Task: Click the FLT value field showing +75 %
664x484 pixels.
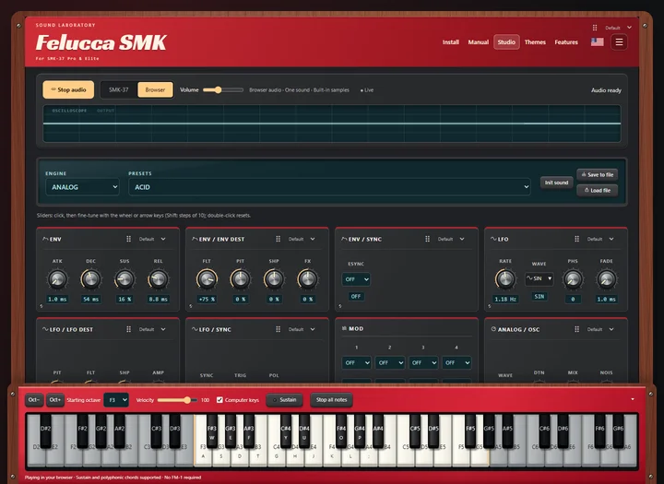Action: (207, 299)
